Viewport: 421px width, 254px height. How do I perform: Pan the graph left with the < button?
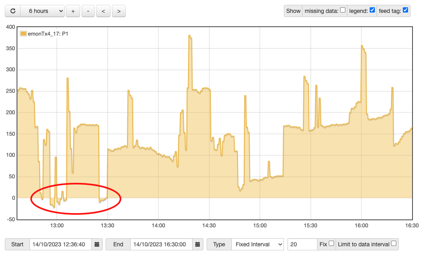tap(103, 11)
